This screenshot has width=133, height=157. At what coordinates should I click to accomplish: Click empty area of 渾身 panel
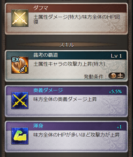76,144
